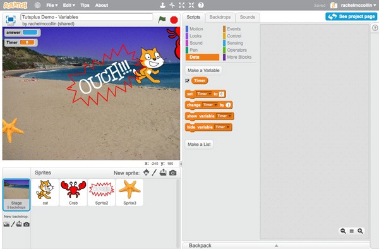Viewport: 379px width, 249px height.
Task: Zoom out the scripts area
Action: pos(343,231)
